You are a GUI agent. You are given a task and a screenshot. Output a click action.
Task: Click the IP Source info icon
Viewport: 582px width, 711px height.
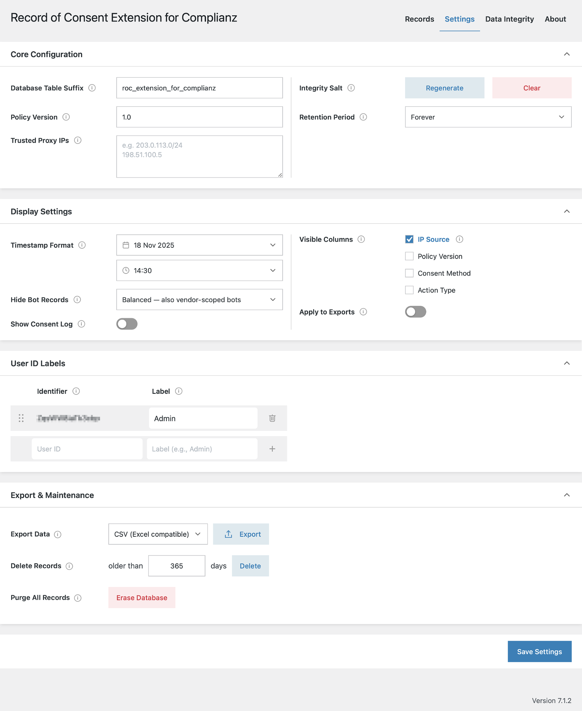459,239
